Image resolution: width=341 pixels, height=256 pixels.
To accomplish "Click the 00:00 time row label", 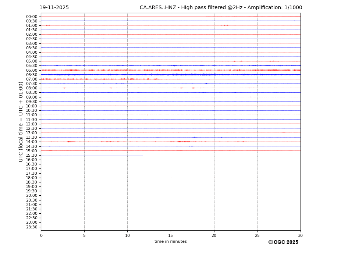I will [x=32, y=17].
